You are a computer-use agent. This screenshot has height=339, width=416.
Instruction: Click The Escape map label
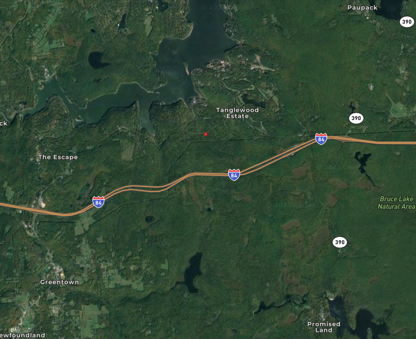click(x=58, y=157)
